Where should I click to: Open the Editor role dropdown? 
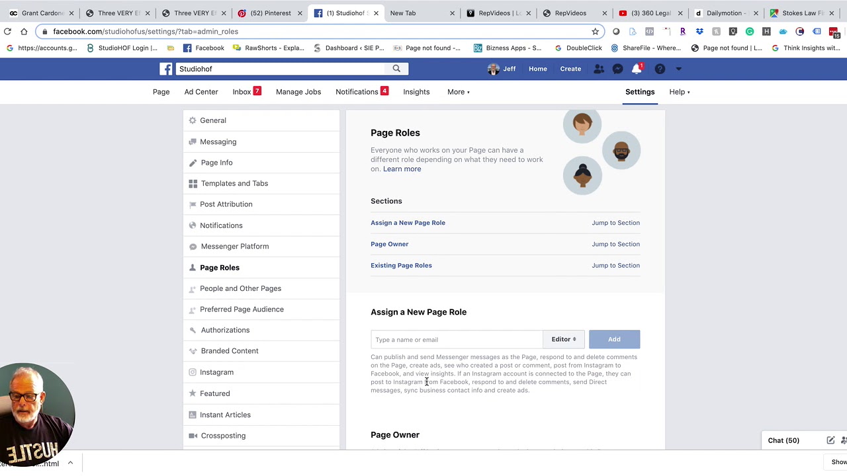pos(564,339)
